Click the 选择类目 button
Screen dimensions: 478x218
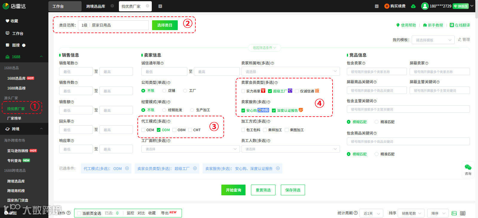point(165,25)
